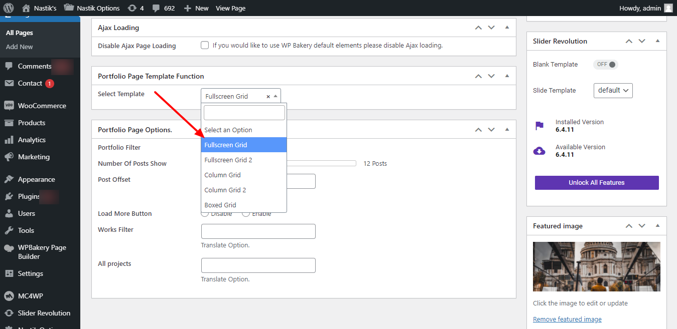
Task: Check Disable Ajax Page Loading checkbox
Action: (x=205, y=45)
